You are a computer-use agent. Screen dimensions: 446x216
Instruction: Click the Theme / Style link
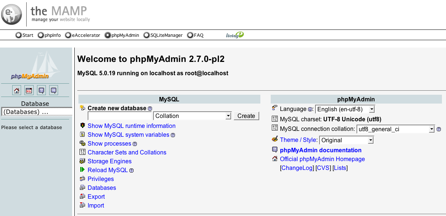click(x=298, y=140)
